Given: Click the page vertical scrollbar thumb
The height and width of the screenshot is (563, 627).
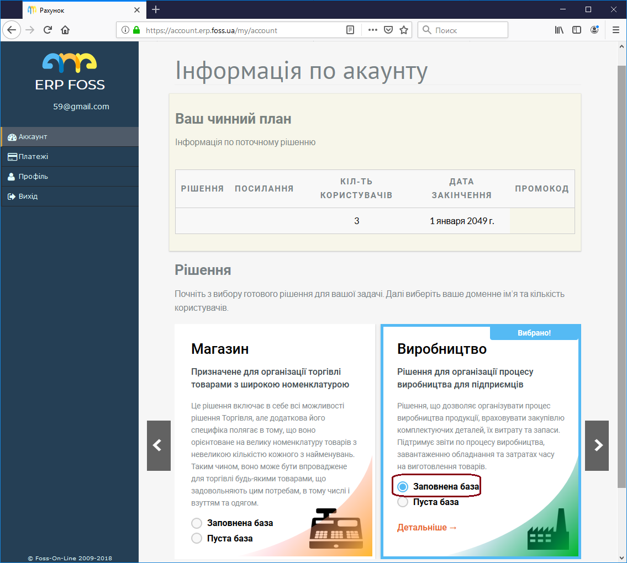Looking at the screenshot, I should point(621,277).
